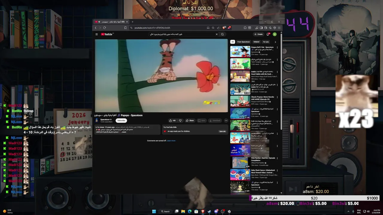The width and height of the screenshot is (383, 215).
Task: Open Spacetoon channel name link
Action: click(x=105, y=120)
